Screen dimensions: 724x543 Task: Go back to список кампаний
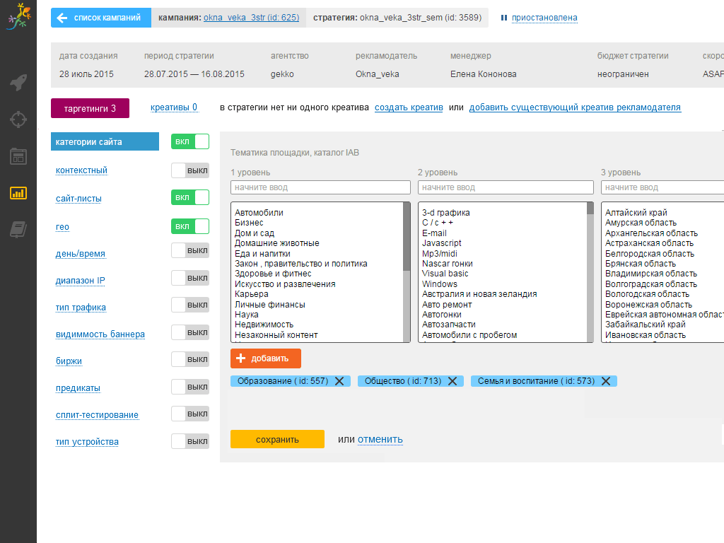[100, 18]
